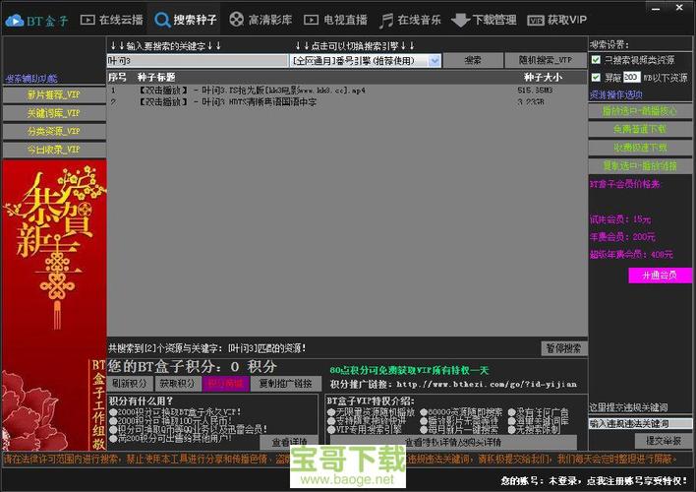Open 分类资源_VIP in the left sidebar
Screen dimensions: 696x492
pos(54,131)
